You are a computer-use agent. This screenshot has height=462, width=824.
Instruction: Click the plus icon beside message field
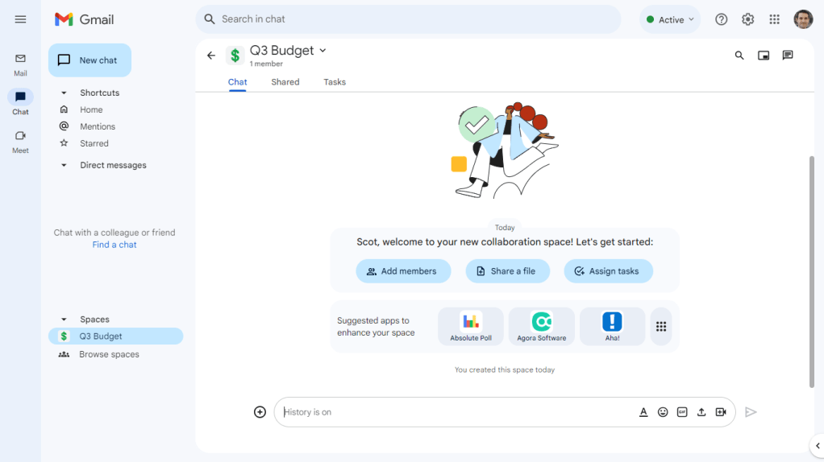coord(260,412)
